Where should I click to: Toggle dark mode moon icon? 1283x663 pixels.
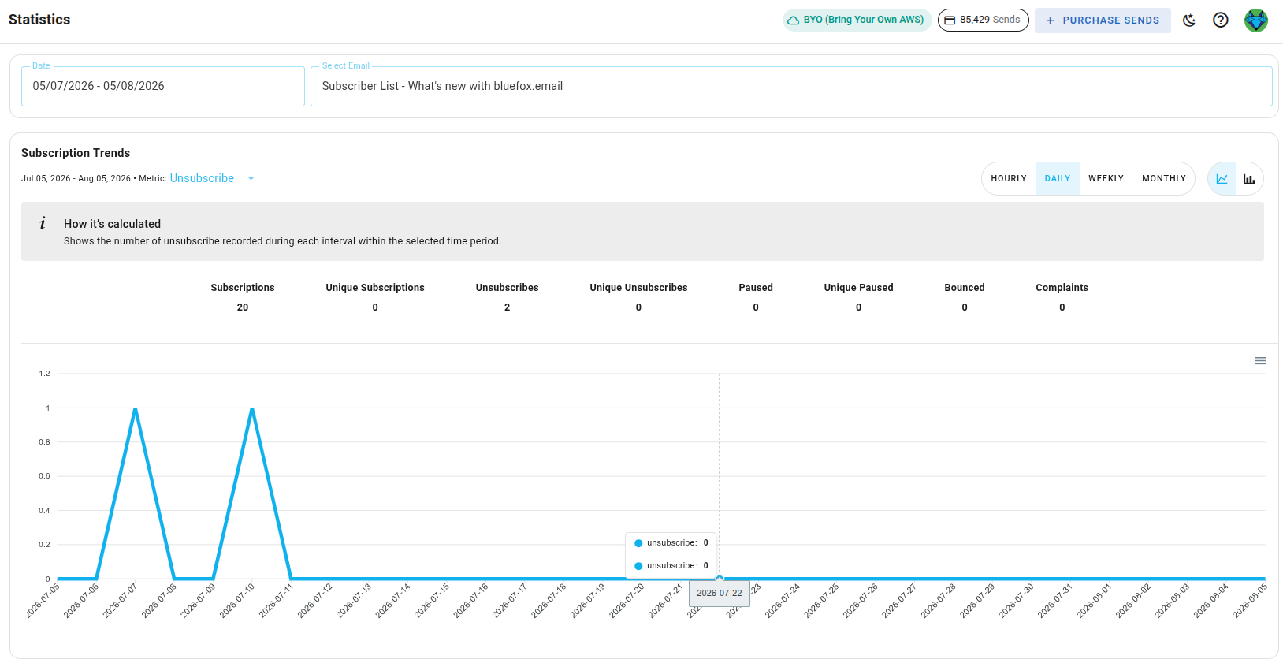(1189, 20)
